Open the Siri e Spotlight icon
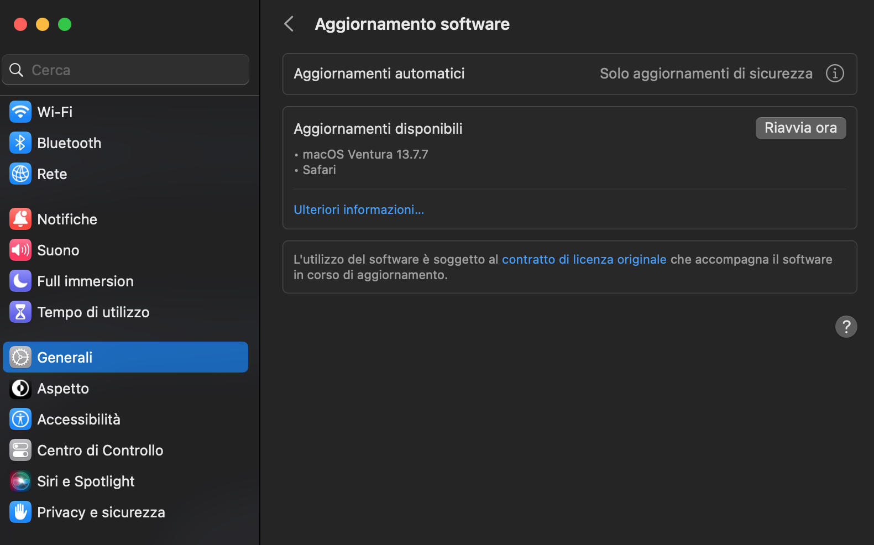874x545 pixels. (20, 481)
